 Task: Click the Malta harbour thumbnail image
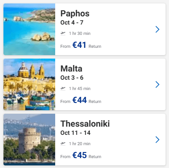coord(29,84)
